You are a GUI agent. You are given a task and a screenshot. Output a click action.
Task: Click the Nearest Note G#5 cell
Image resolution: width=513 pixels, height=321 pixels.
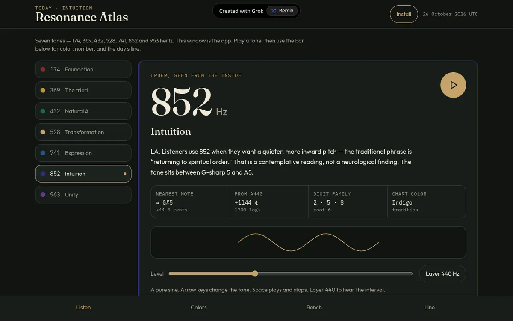190,202
